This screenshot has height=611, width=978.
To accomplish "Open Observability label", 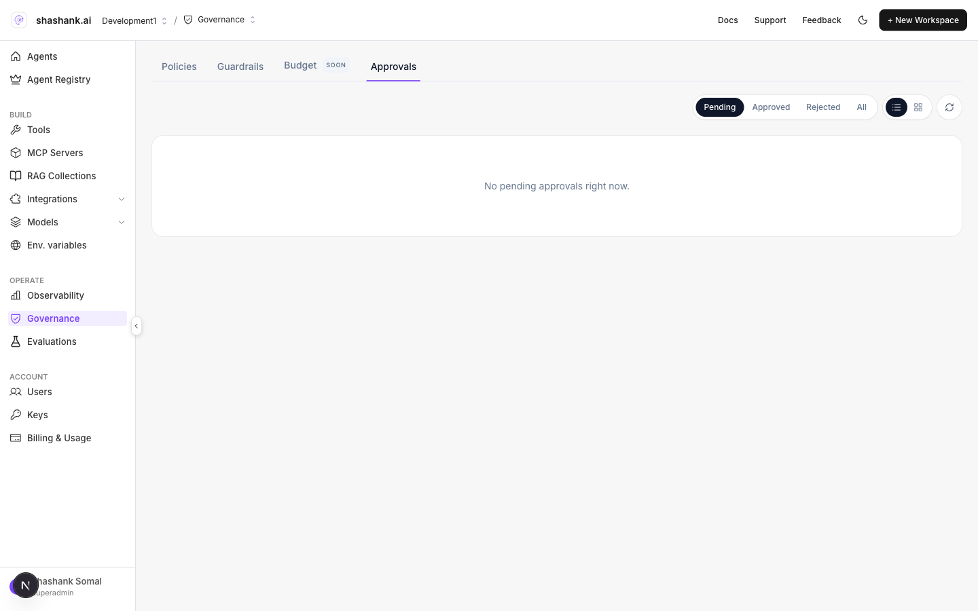I will (56, 295).
